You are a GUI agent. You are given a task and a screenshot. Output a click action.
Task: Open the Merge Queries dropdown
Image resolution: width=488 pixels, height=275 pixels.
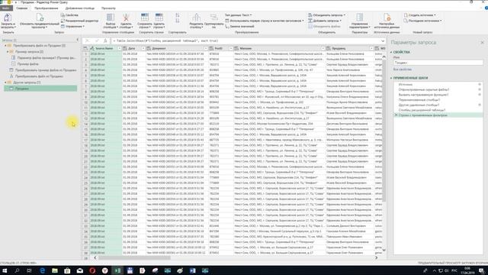326,15
